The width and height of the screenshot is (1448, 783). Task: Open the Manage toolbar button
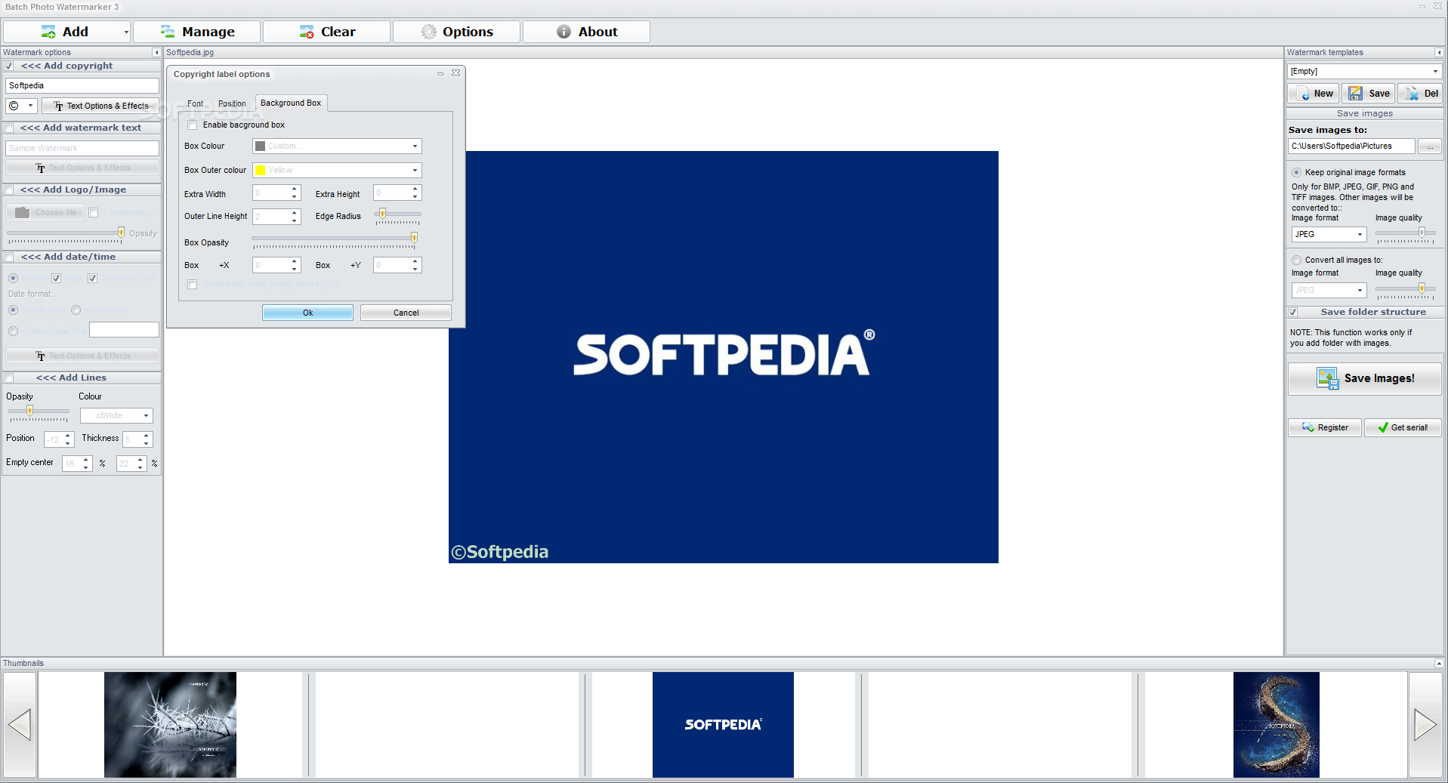click(x=197, y=32)
